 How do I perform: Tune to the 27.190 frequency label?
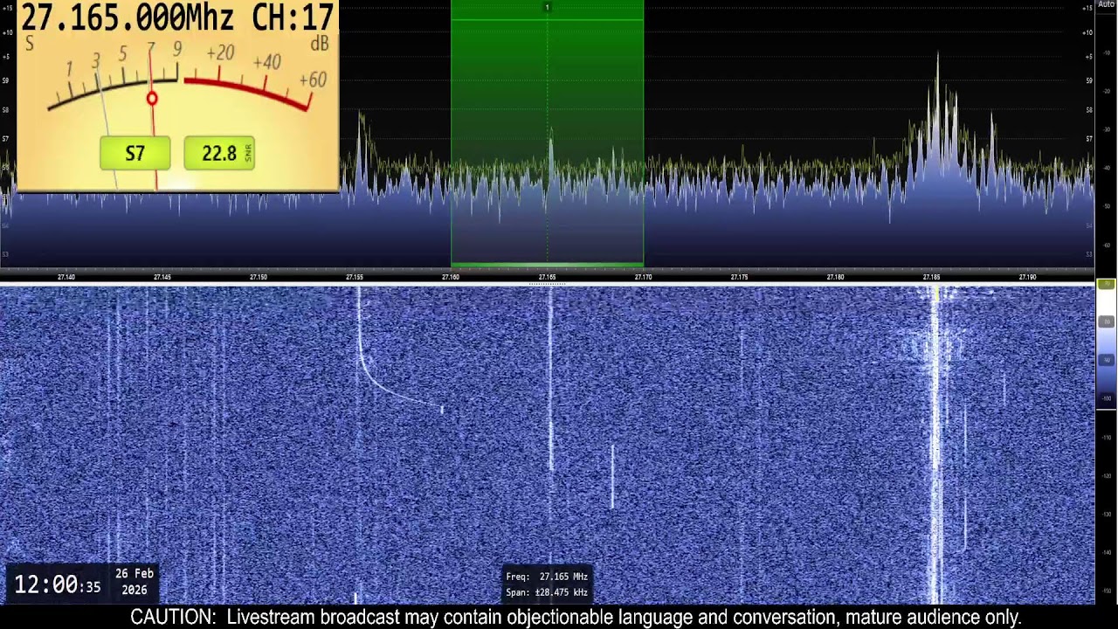(x=1027, y=277)
